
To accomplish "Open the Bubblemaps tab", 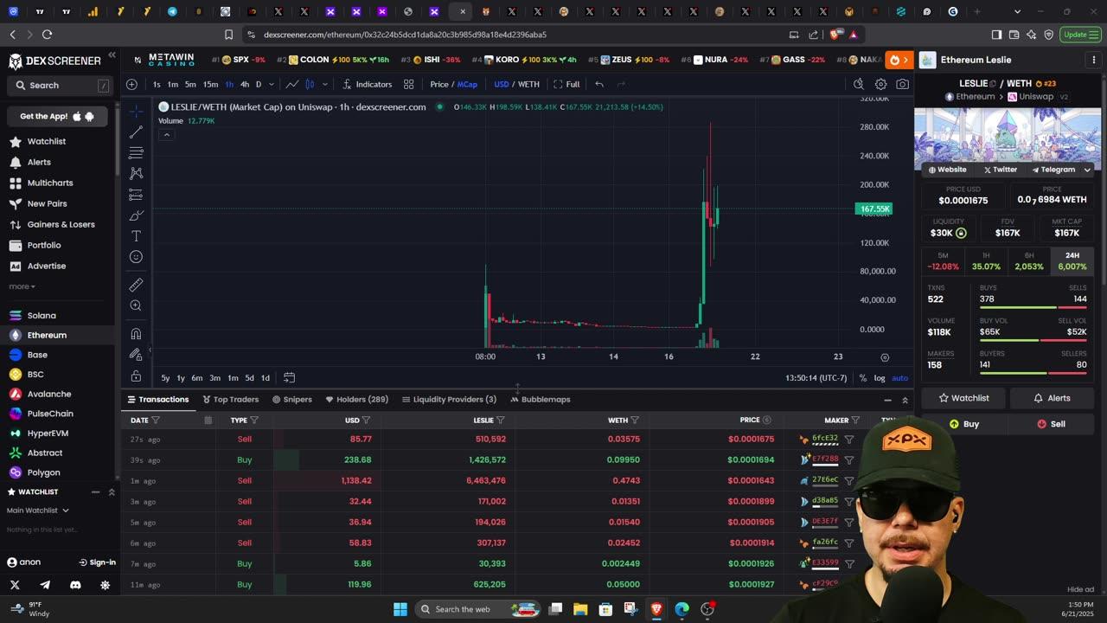I will 540,399.
